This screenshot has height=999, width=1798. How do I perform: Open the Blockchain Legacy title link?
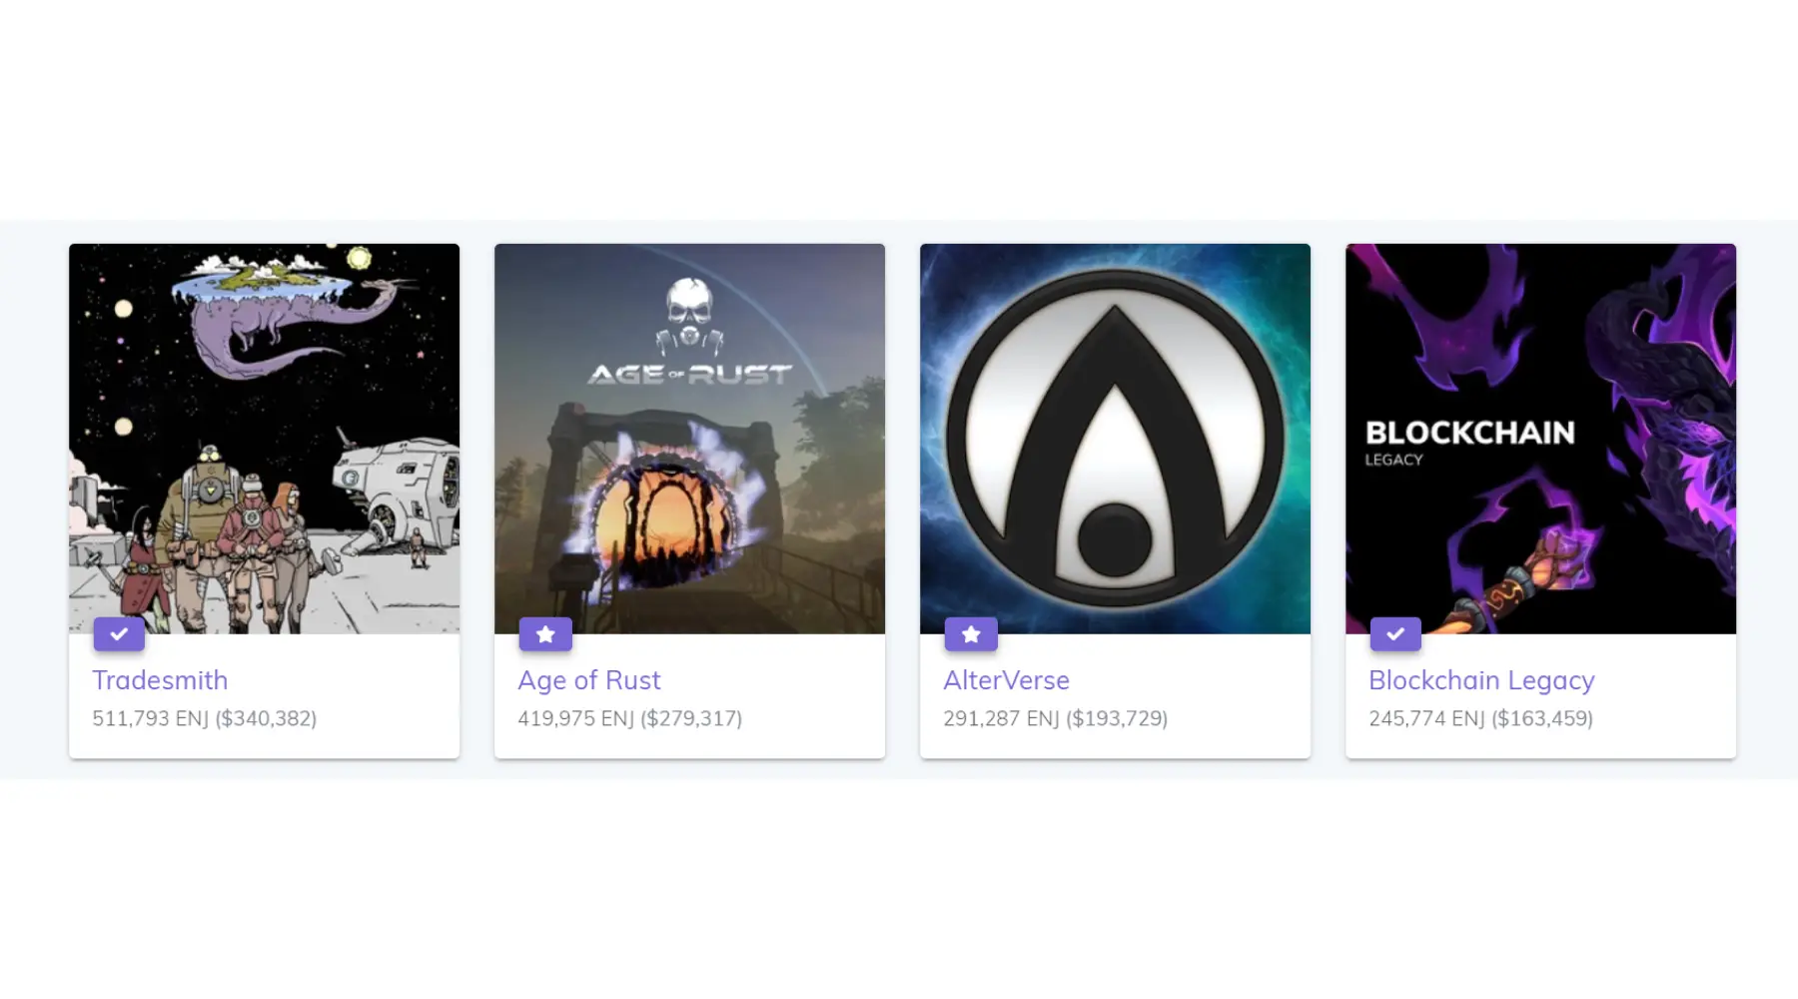pyautogui.click(x=1481, y=680)
